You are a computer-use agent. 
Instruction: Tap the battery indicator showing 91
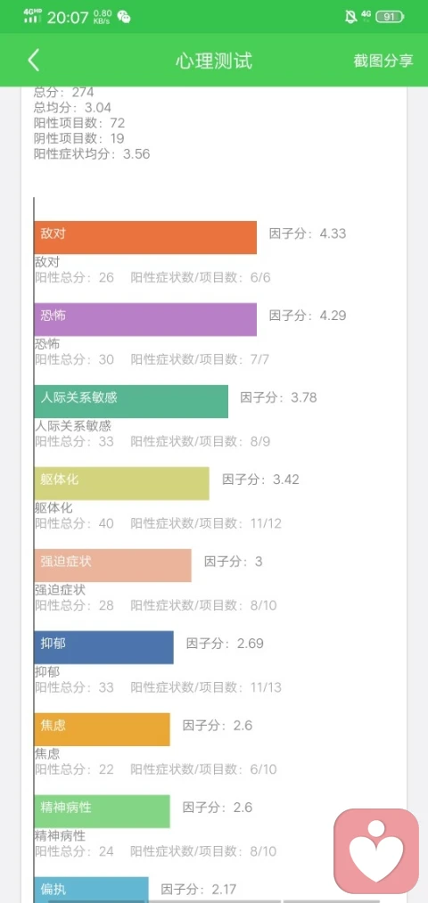[x=390, y=17]
